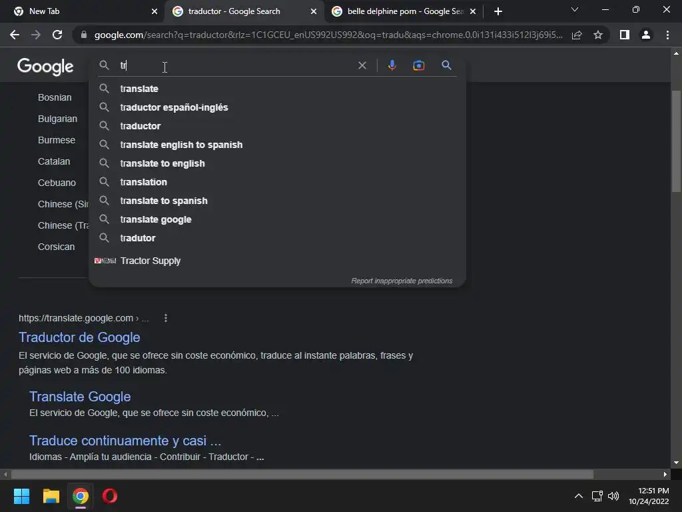Launch Opera from the taskbar
The height and width of the screenshot is (512, 682).
110,496
